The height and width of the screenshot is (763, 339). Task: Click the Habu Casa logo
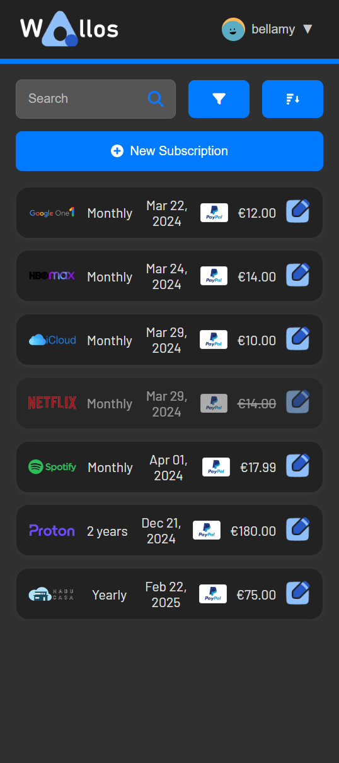[x=51, y=594]
